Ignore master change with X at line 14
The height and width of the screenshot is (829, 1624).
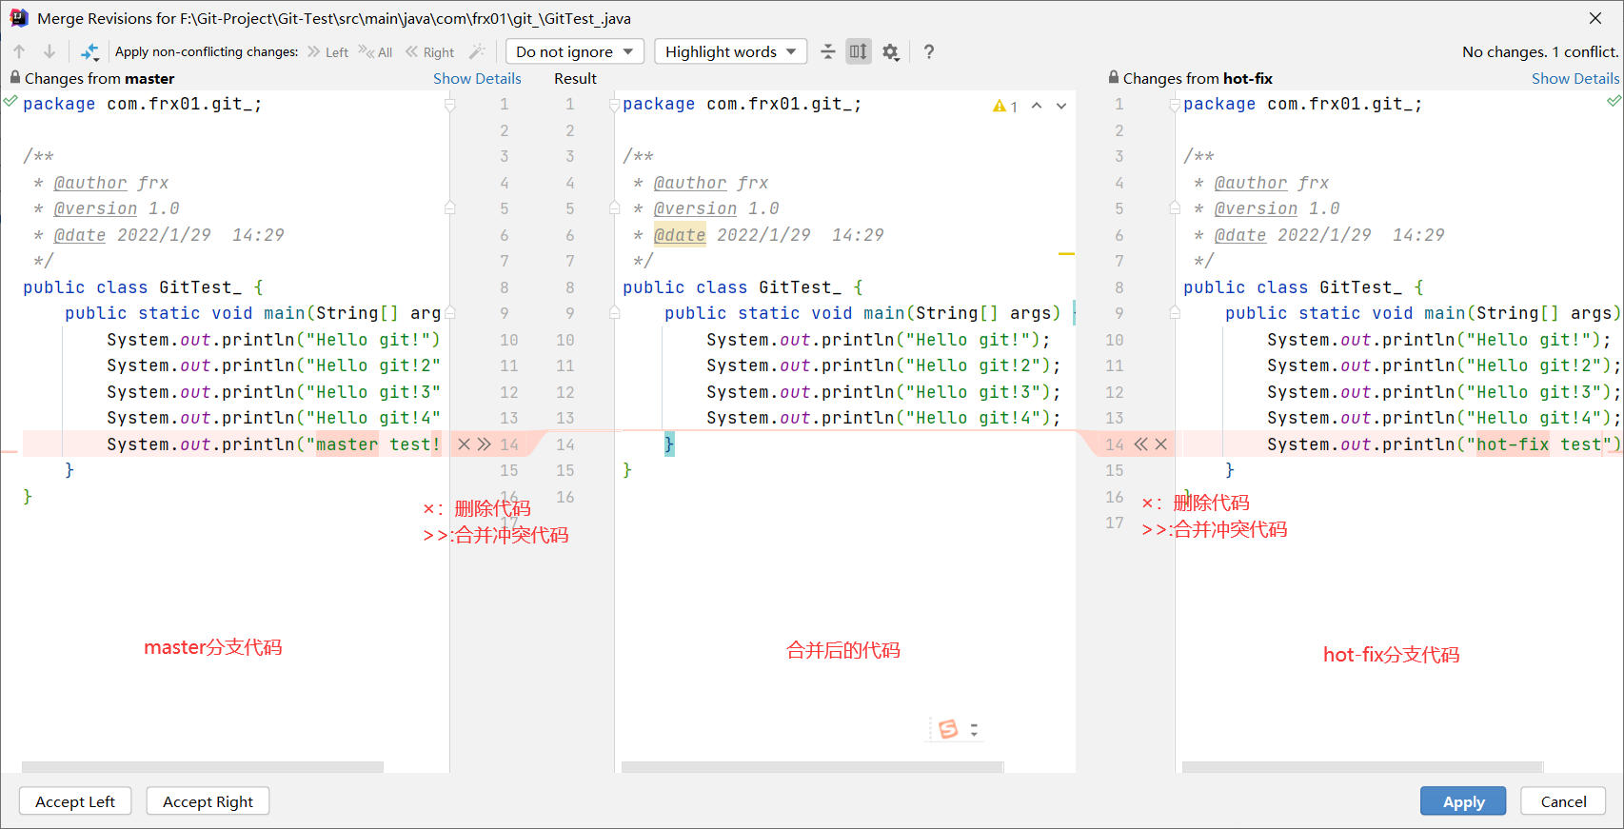pos(465,444)
